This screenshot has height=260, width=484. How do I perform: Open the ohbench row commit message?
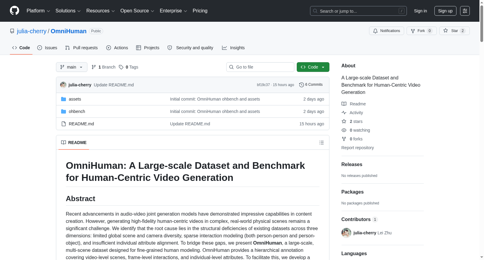click(x=215, y=111)
